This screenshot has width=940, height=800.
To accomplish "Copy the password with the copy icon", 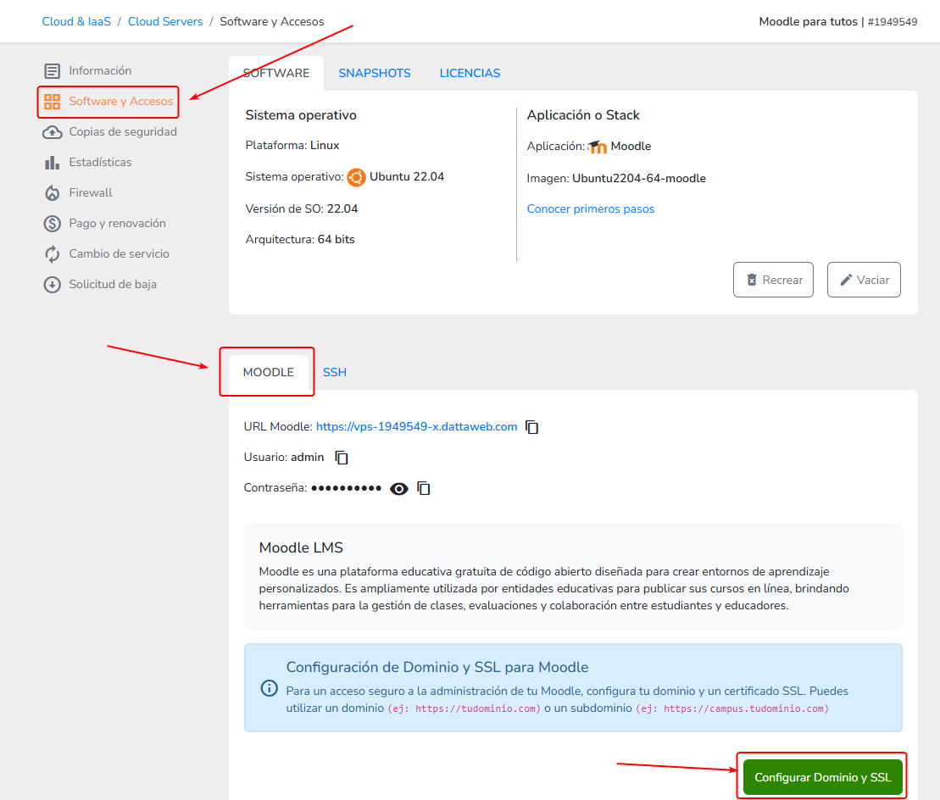I will [424, 488].
